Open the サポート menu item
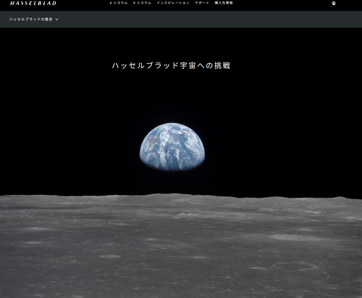362x298 pixels. click(202, 3)
